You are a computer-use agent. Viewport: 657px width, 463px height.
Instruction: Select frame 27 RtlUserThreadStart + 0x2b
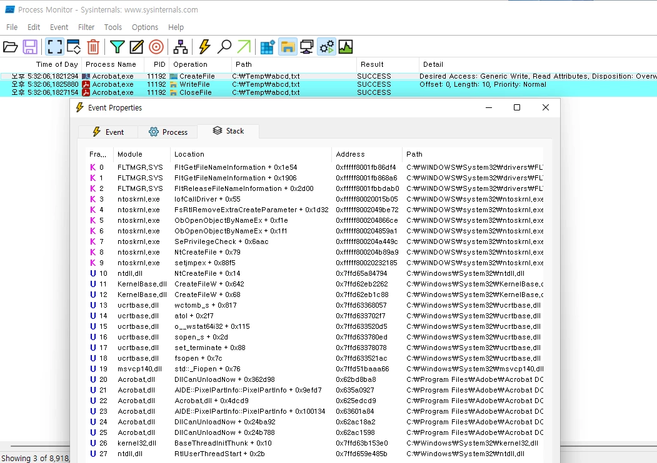(314, 454)
